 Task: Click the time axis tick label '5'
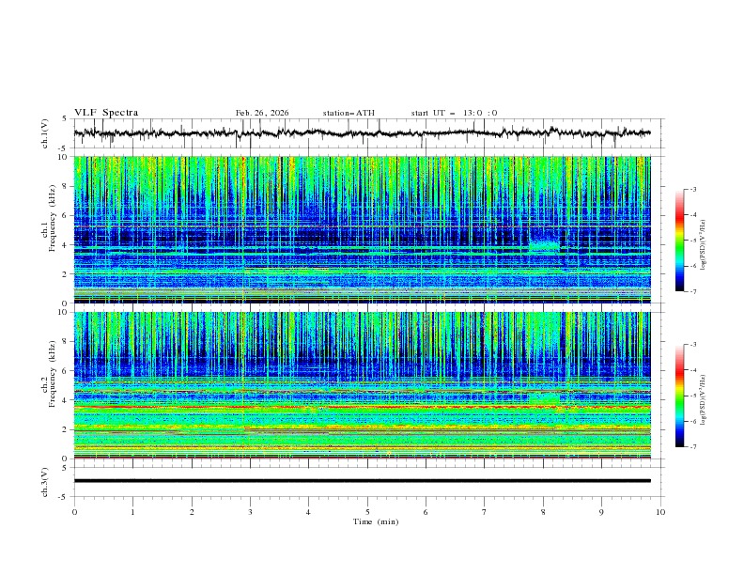click(367, 512)
